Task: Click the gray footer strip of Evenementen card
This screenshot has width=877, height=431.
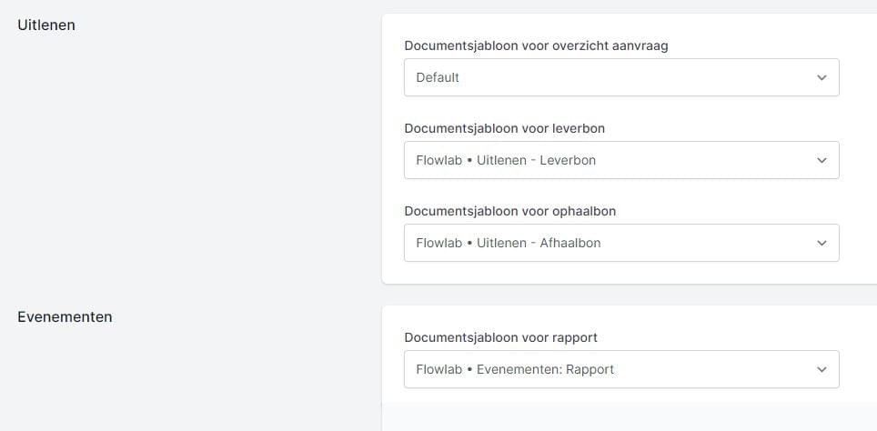Action: tap(630, 416)
